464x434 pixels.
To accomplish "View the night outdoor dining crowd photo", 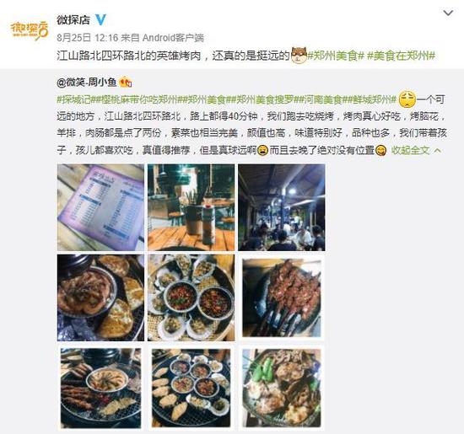I will (x=282, y=207).
